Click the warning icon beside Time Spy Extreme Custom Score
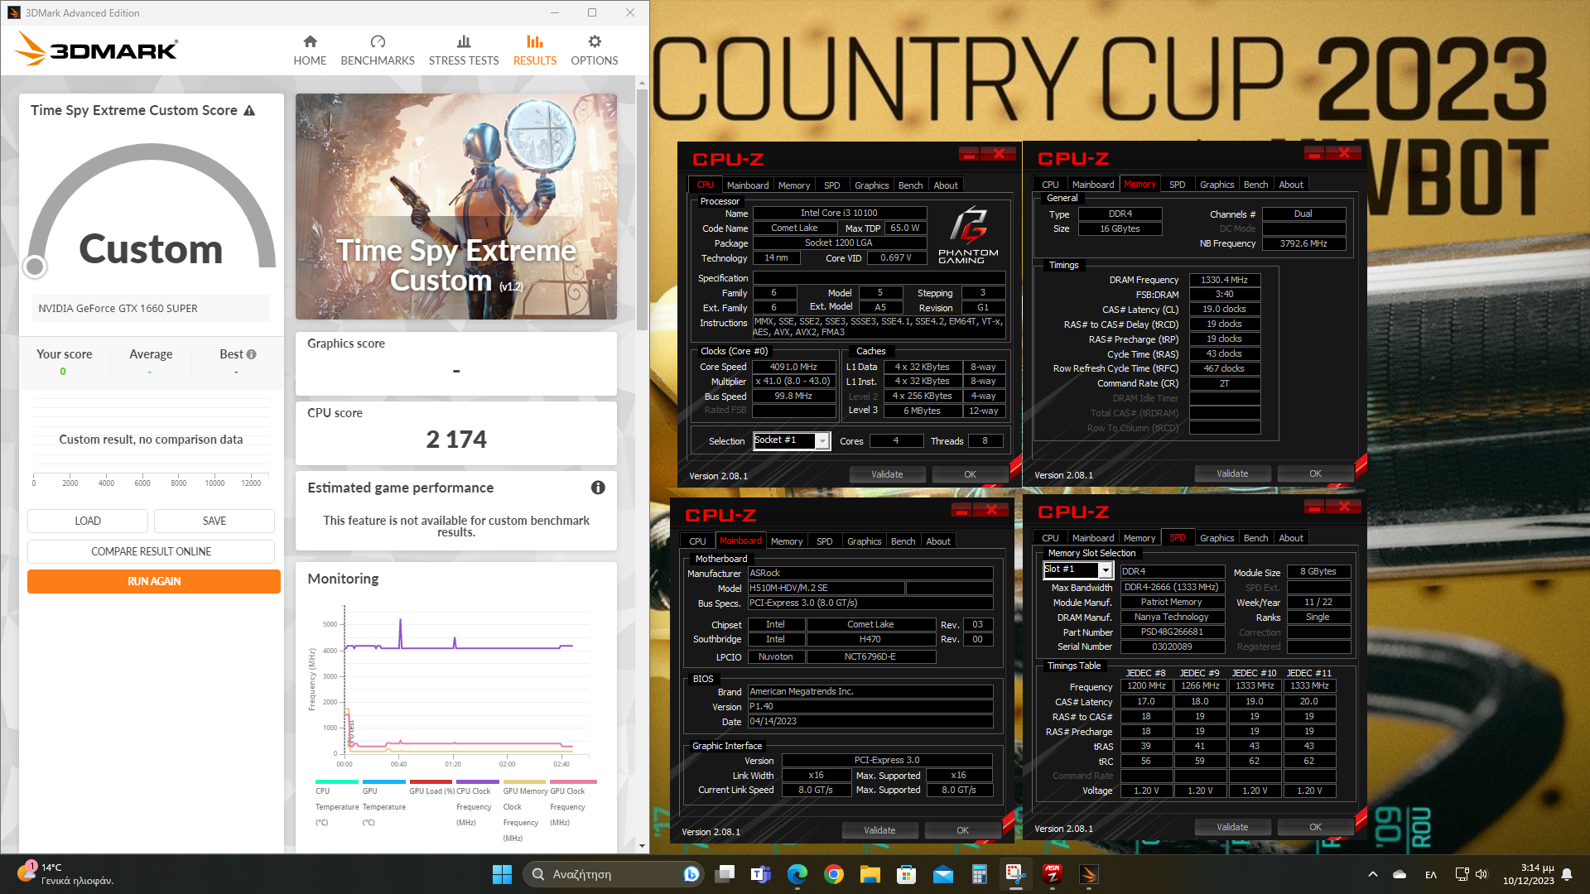The height and width of the screenshot is (894, 1590). [249, 110]
